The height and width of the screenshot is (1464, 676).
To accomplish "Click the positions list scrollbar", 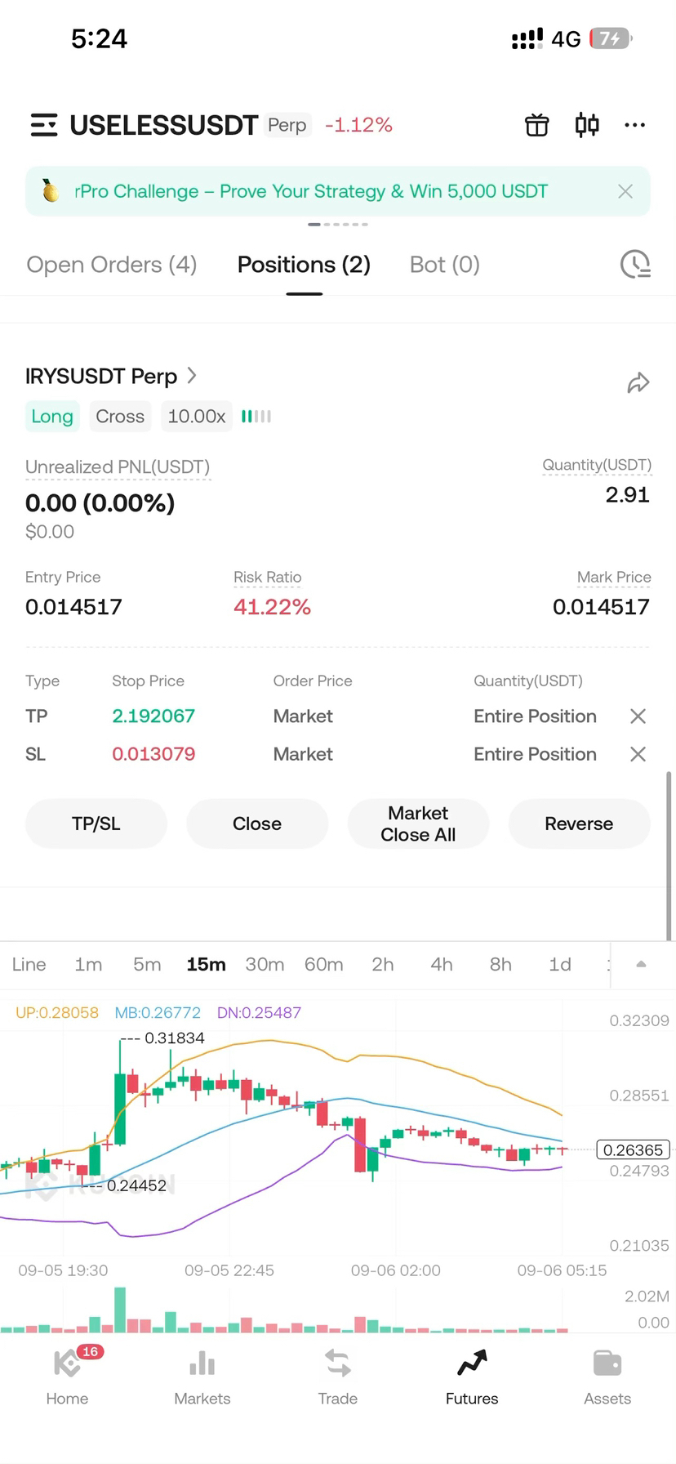I will point(669,855).
